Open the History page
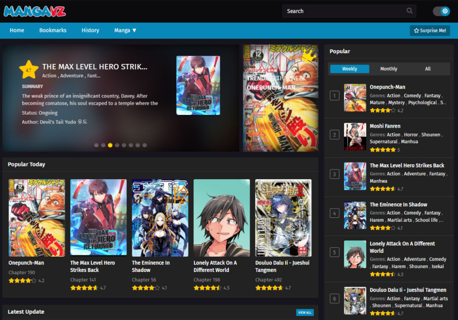Screen dimensions: 458x320 point(90,31)
